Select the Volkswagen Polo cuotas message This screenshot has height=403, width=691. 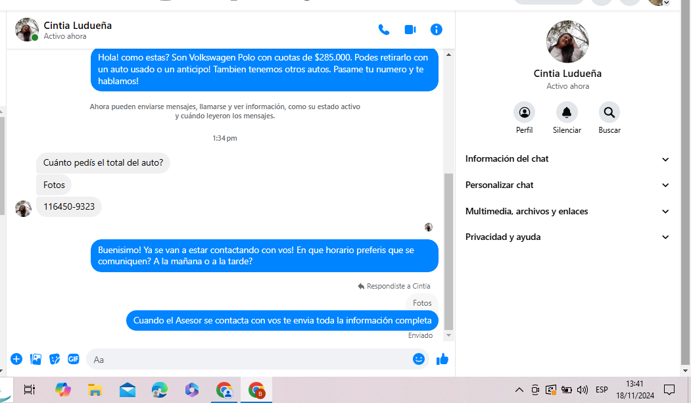click(x=264, y=69)
